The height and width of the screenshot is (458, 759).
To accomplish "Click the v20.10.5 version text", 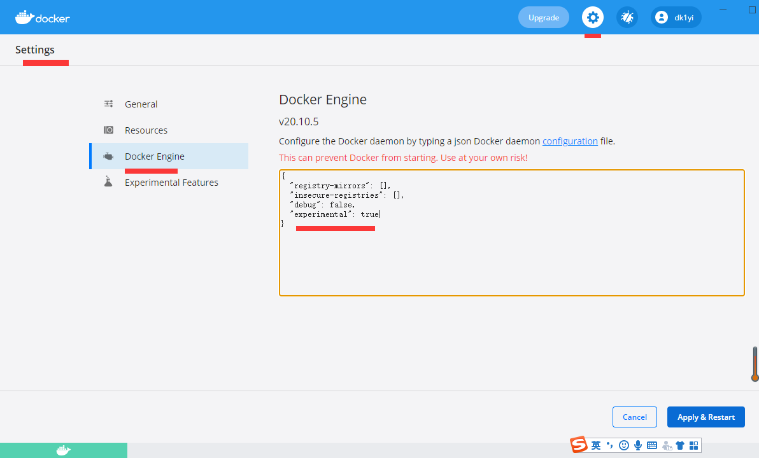I will 299,121.
